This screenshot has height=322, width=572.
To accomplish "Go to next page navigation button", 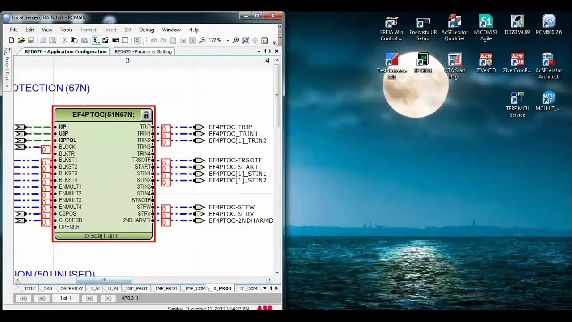I will tap(89, 298).
